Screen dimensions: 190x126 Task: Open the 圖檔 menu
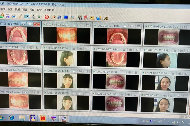coord(3,9)
